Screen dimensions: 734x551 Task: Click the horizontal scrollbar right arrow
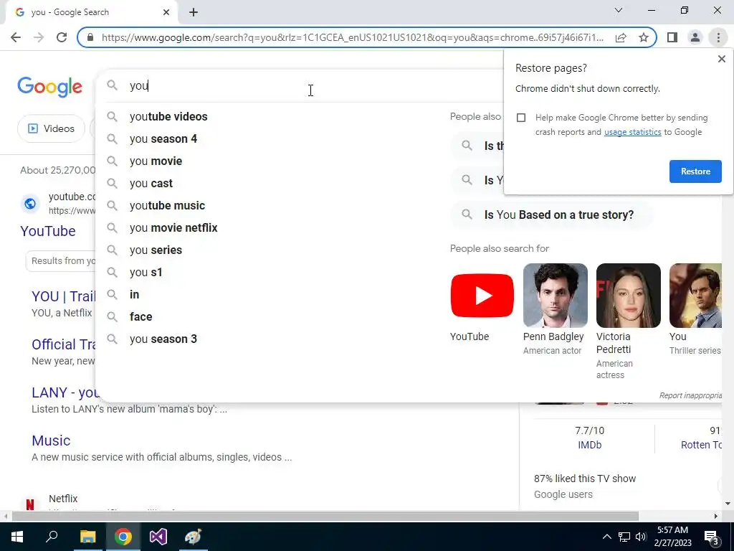716,517
